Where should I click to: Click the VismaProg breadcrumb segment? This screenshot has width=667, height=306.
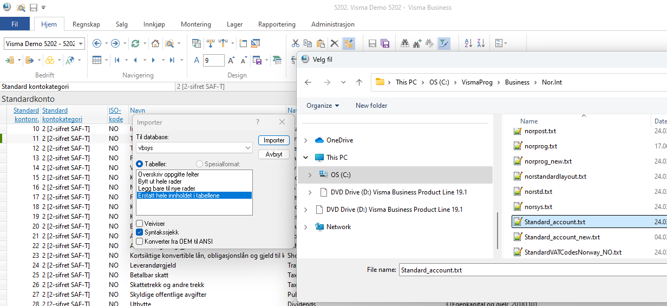(x=476, y=82)
